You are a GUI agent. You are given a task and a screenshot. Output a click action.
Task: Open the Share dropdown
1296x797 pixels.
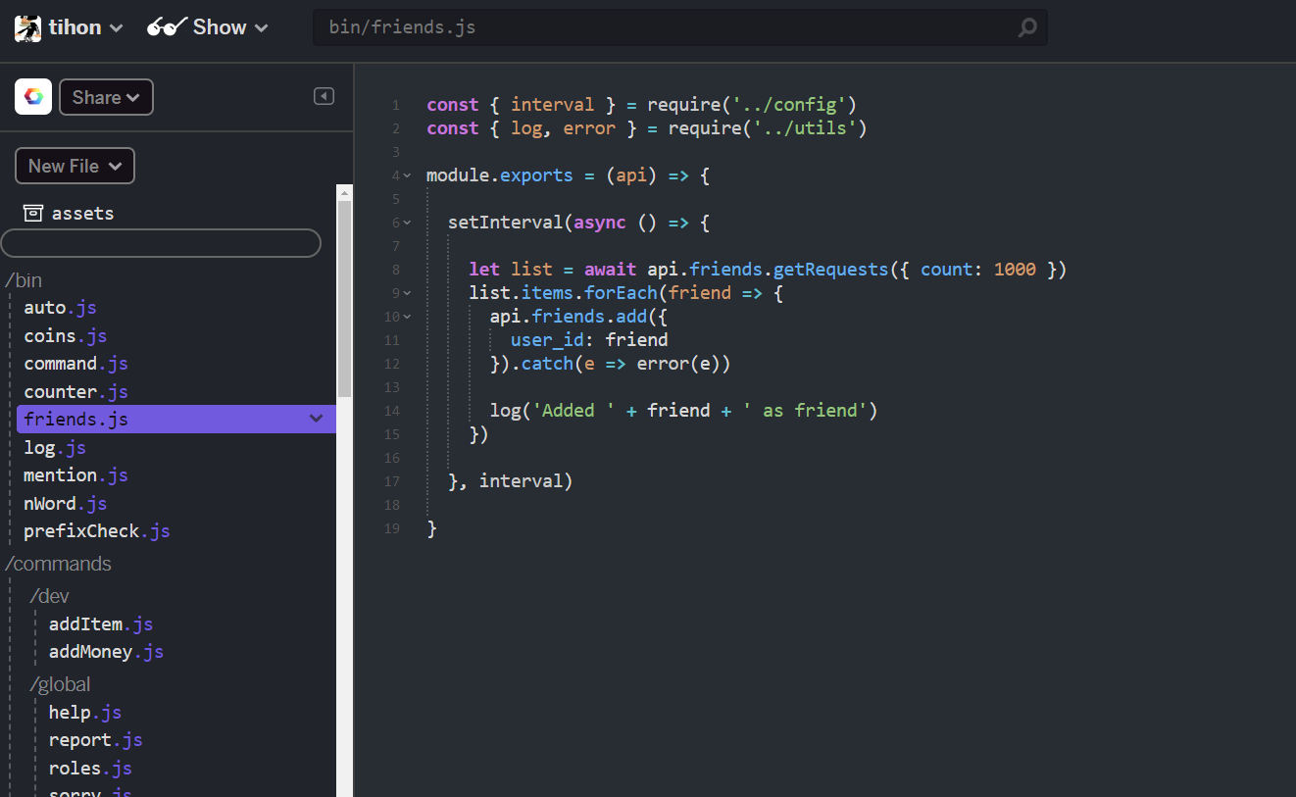point(106,97)
